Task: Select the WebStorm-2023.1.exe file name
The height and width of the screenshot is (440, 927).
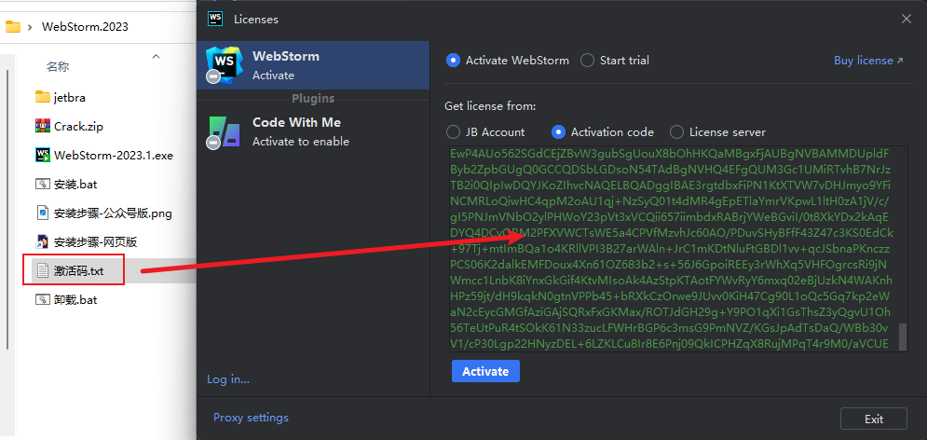Action: [x=114, y=156]
